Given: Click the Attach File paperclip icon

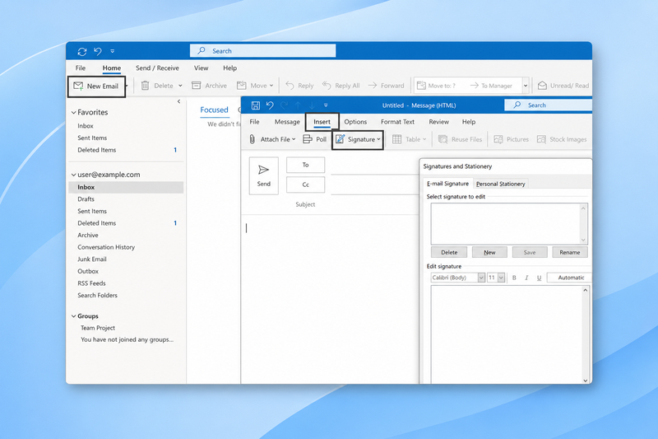Looking at the screenshot, I should click(x=252, y=139).
